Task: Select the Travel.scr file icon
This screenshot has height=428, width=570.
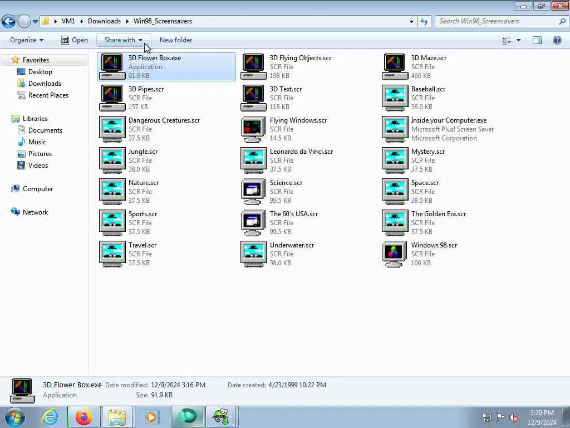Action: (x=112, y=254)
